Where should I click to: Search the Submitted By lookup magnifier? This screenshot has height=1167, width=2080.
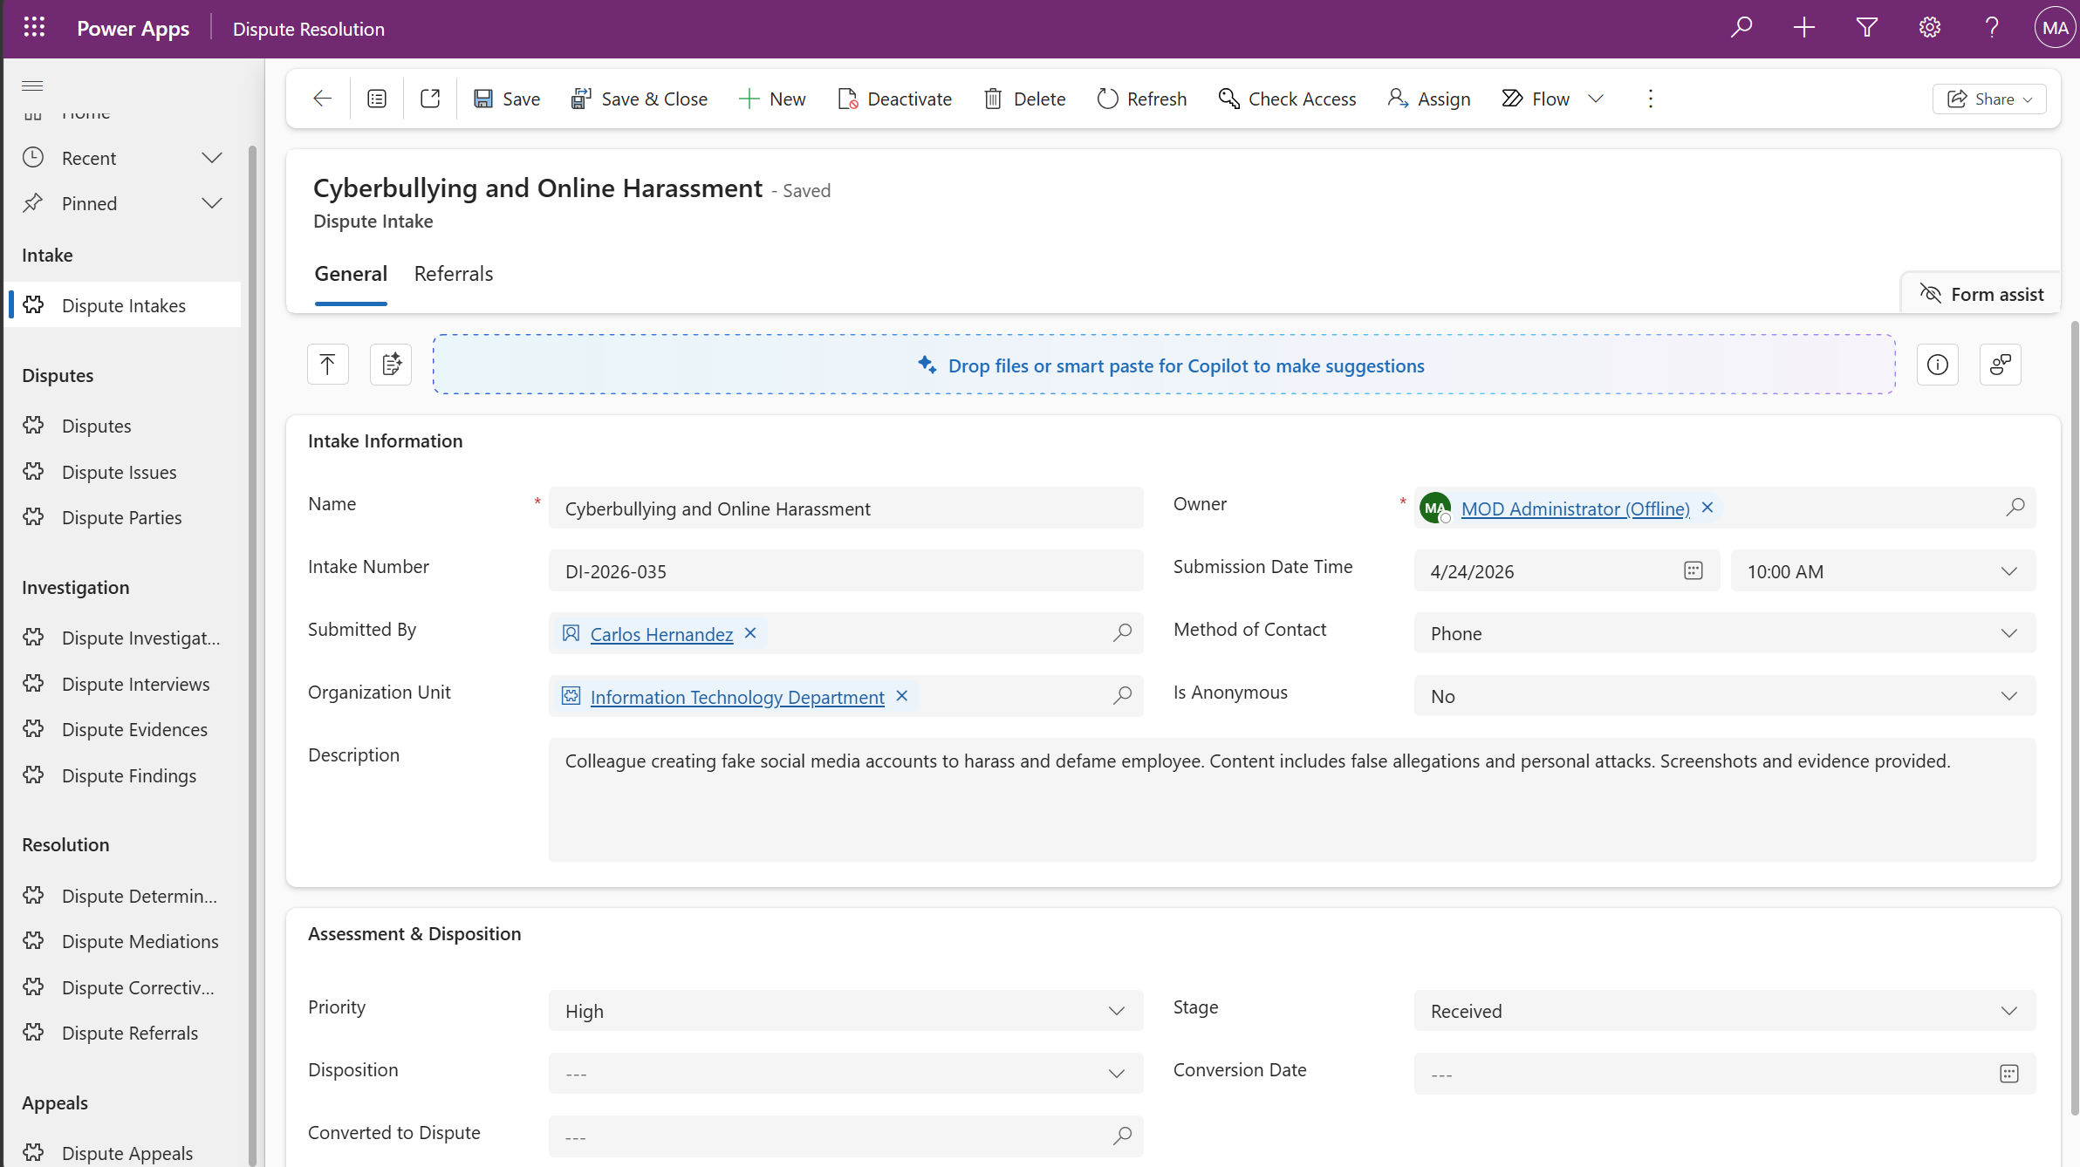pyautogui.click(x=1123, y=632)
